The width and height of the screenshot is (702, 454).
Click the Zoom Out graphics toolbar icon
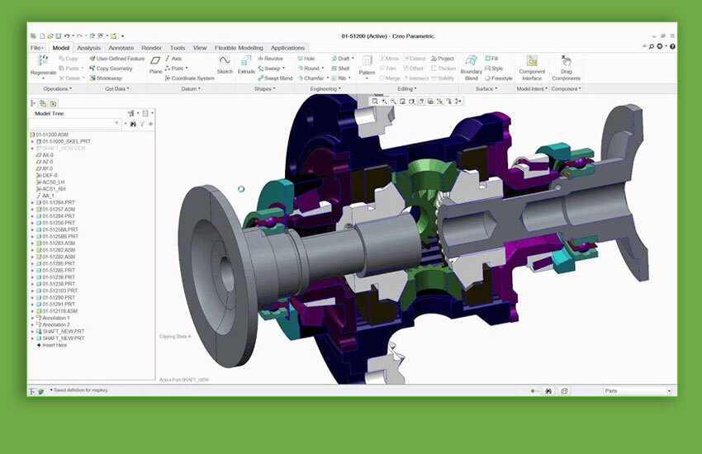(x=393, y=102)
